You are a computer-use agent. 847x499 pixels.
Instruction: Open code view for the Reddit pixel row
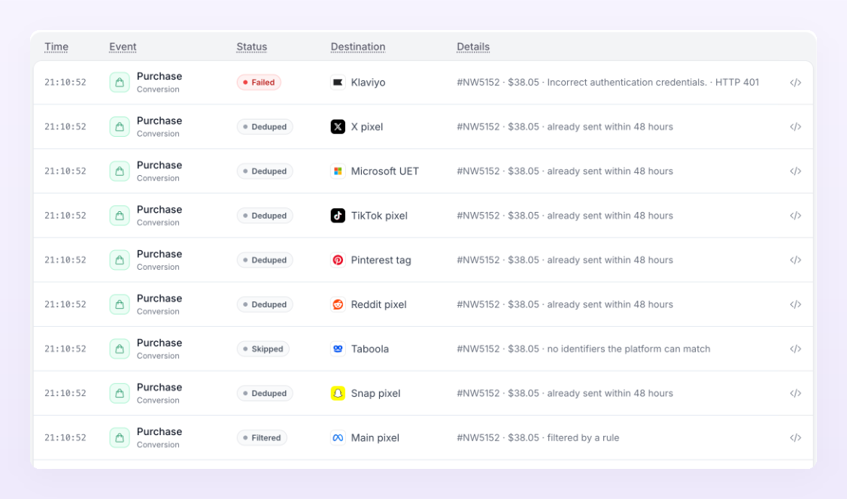coord(795,304)
